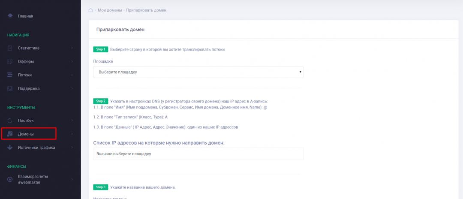Viewport: 463px width, 199px height.
Task: Open the Постбек menu label
Action: [x=26, y=121]
